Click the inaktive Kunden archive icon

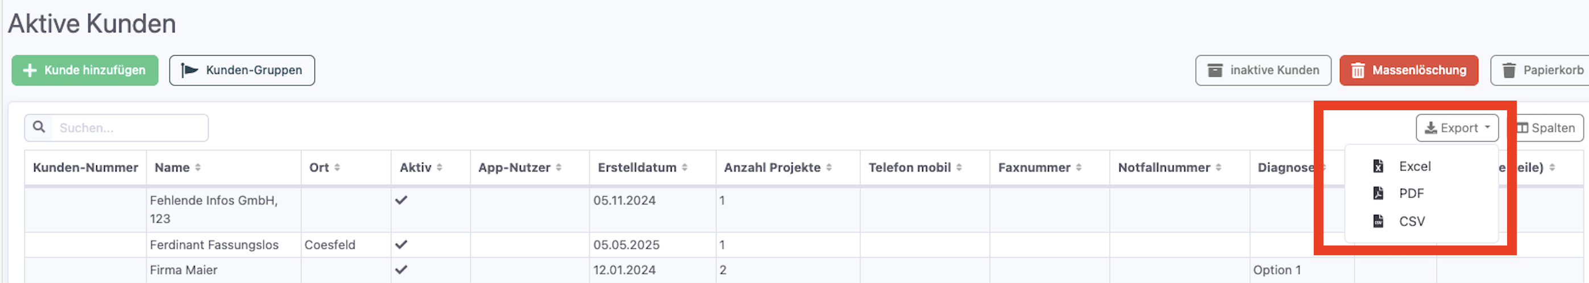pyautogui.click(x=1215, y=70)
